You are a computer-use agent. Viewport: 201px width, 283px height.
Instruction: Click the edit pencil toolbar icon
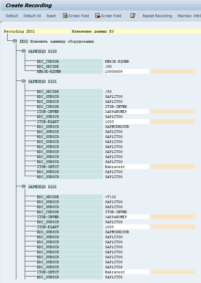click(133, 16)
